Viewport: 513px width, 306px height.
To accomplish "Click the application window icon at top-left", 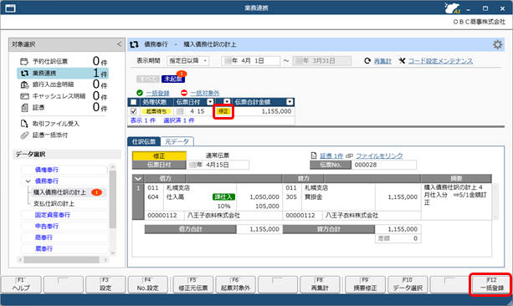I will pyautogui.click(x=11, y=8).
